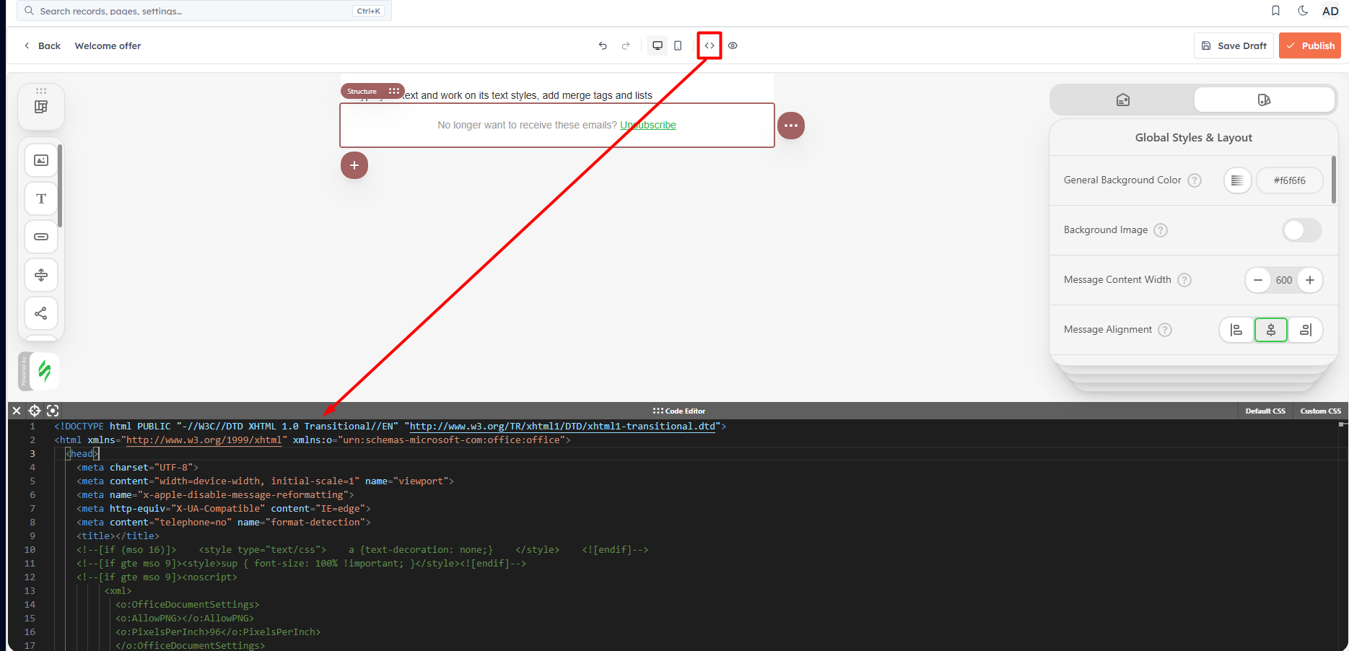Image resolution: width=1349 pixels, height=651 pixels.
Task: Click the xhtml1-transitional.dtd URL in code
Action: coord(562,427)
